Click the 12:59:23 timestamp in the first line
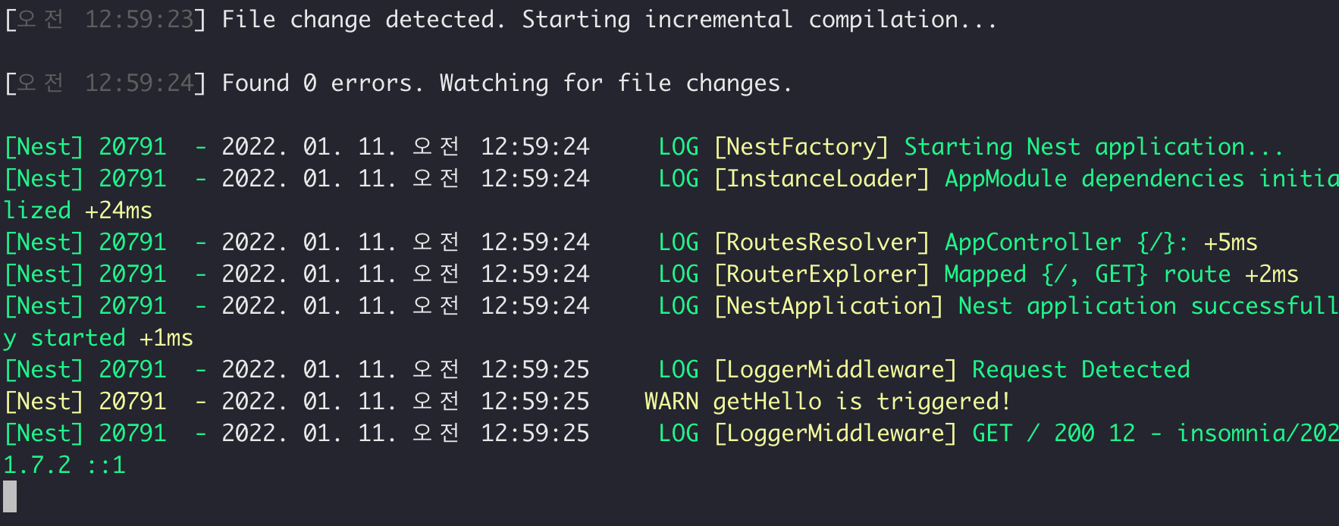 (140, 20)
